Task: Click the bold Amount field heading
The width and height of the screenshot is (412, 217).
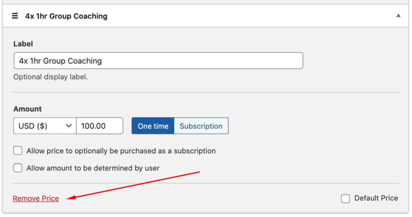Action: (27, 109)
